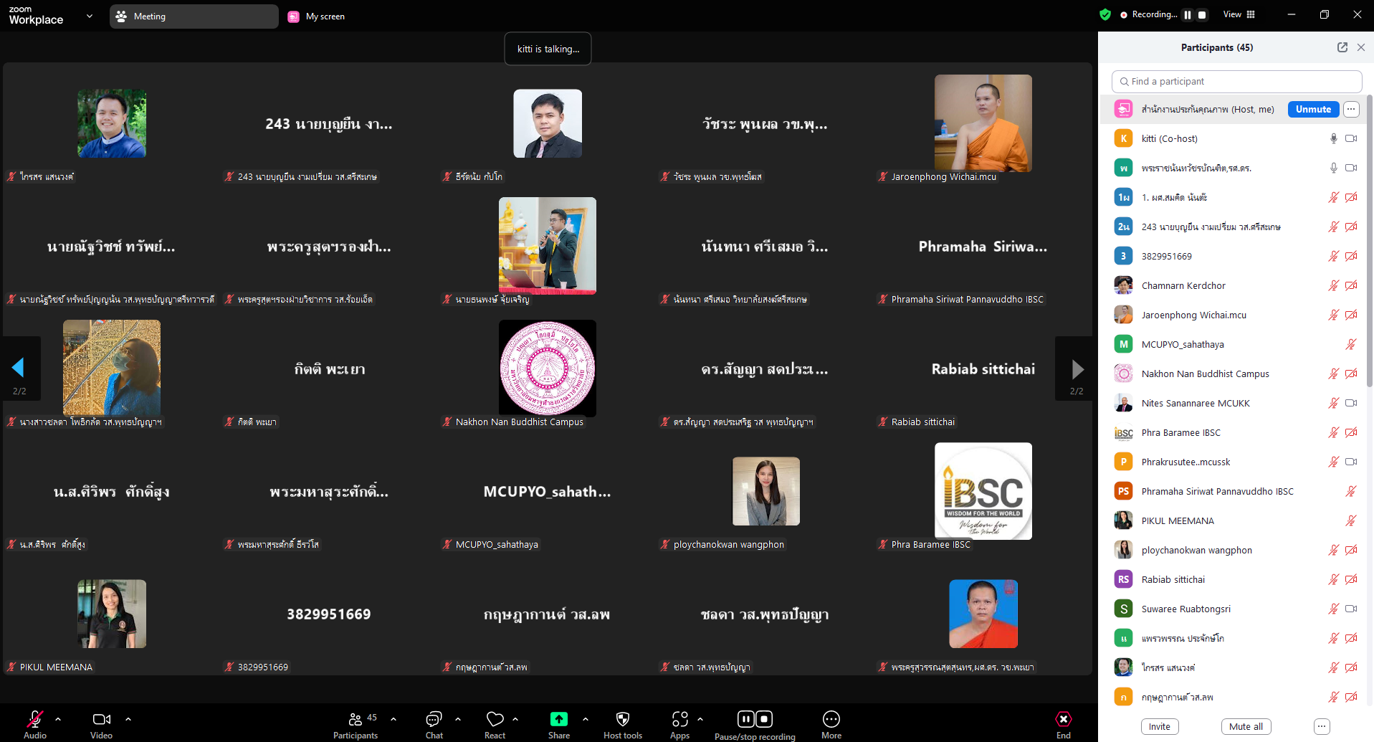The image size is (1374, 742).
Task: Click the Mute all button
Action: pos(1246,726)
